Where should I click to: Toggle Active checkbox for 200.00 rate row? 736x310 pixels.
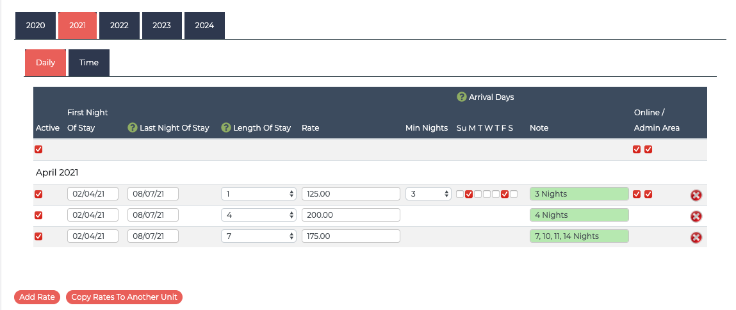pos(38,215)
